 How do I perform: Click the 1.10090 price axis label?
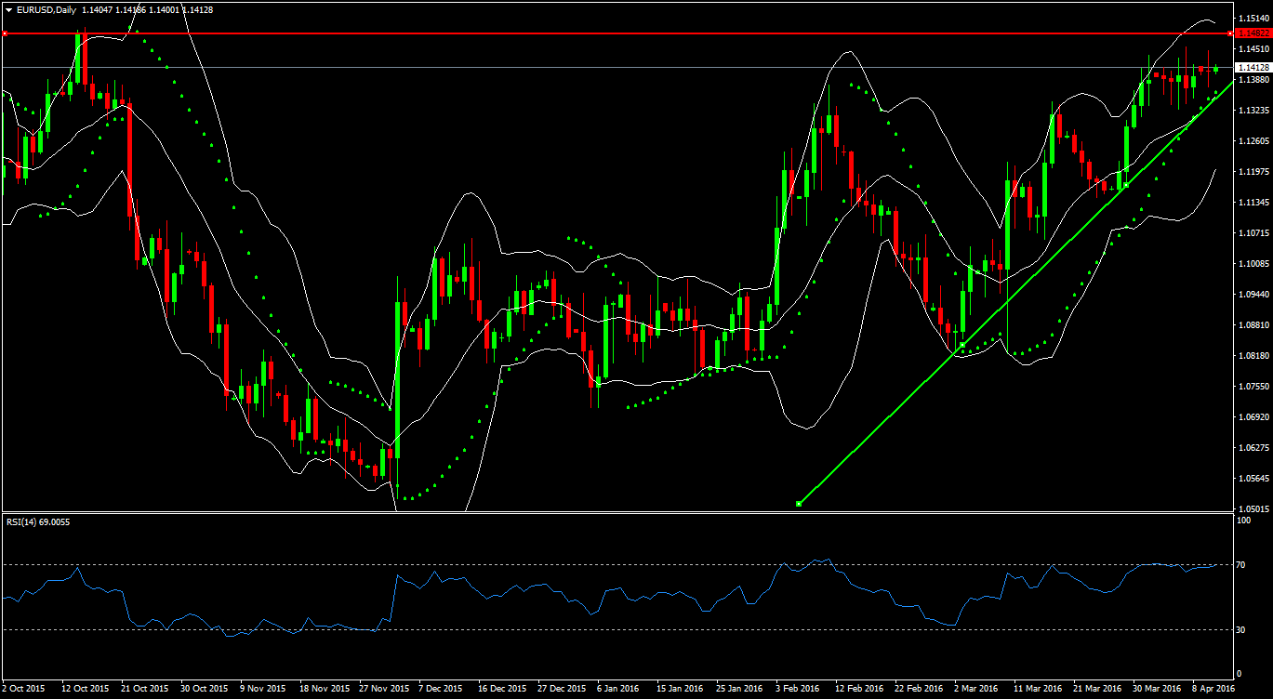1253,264
